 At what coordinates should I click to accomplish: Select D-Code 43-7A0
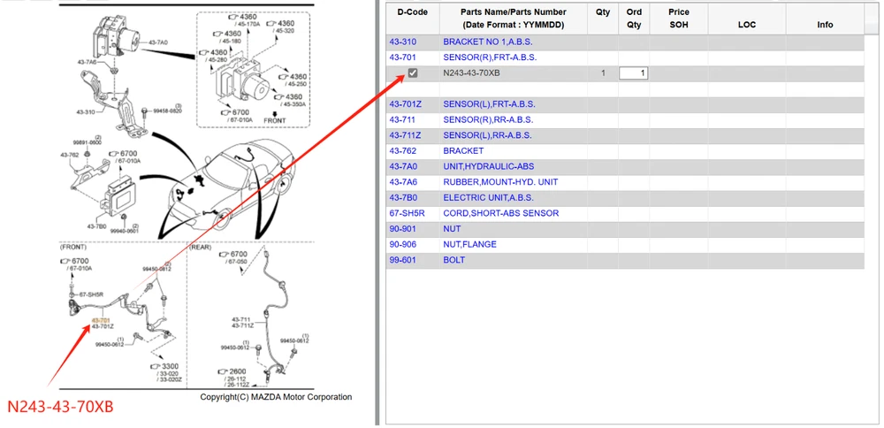click(403, 166)
